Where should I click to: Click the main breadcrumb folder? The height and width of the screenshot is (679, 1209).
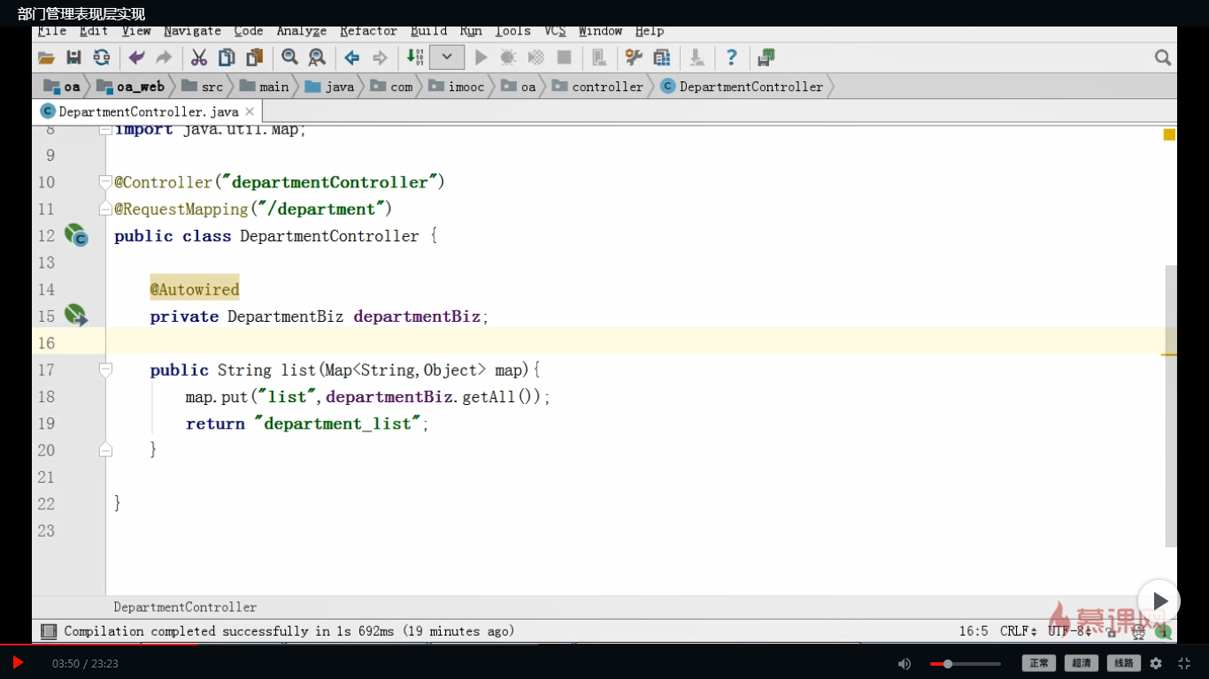(x=263, y=87)
